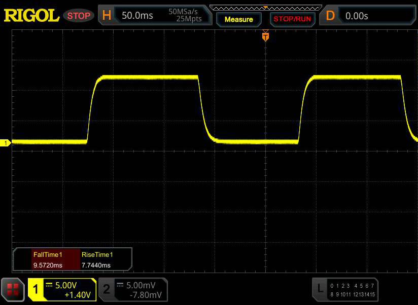Toggle acquisition with the STOP/RUN button
The width and height of the screenshot is (418, 305).
point(292,19)
